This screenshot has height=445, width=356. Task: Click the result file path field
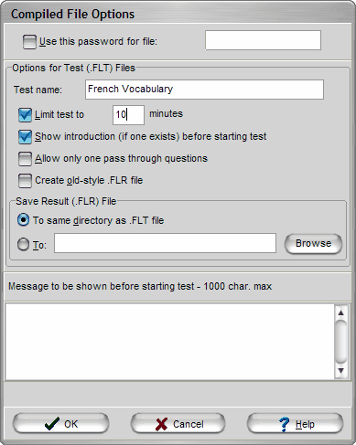point(165,243)
